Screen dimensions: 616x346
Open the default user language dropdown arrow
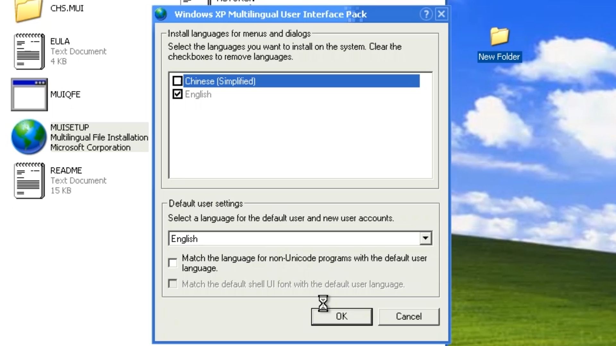(425, 238)
